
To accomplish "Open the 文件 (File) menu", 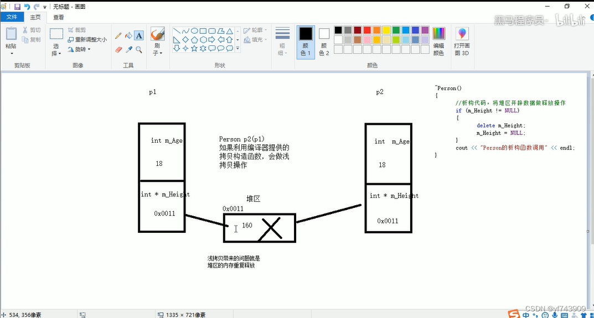I will (x=12, y=17).
